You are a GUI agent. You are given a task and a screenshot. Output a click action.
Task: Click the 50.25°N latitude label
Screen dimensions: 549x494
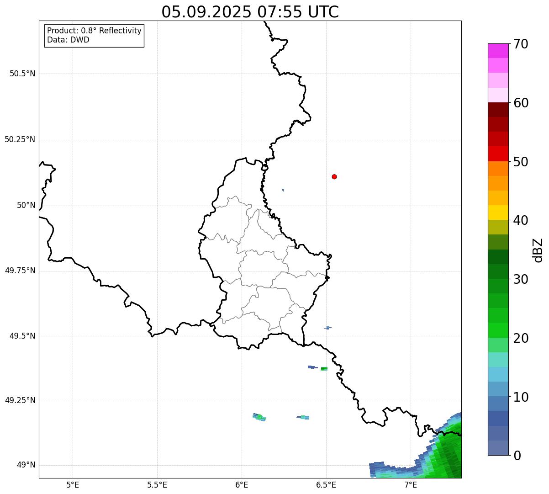point(20,139)
